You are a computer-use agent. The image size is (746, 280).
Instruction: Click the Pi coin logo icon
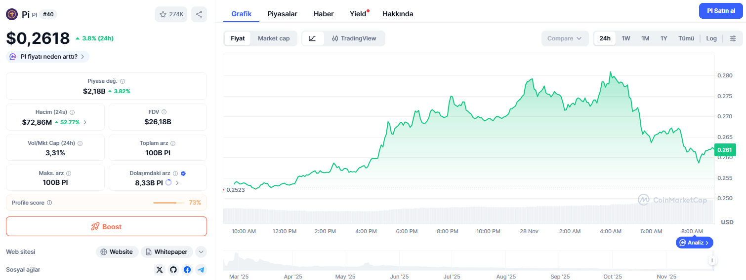tap(12, 14)
